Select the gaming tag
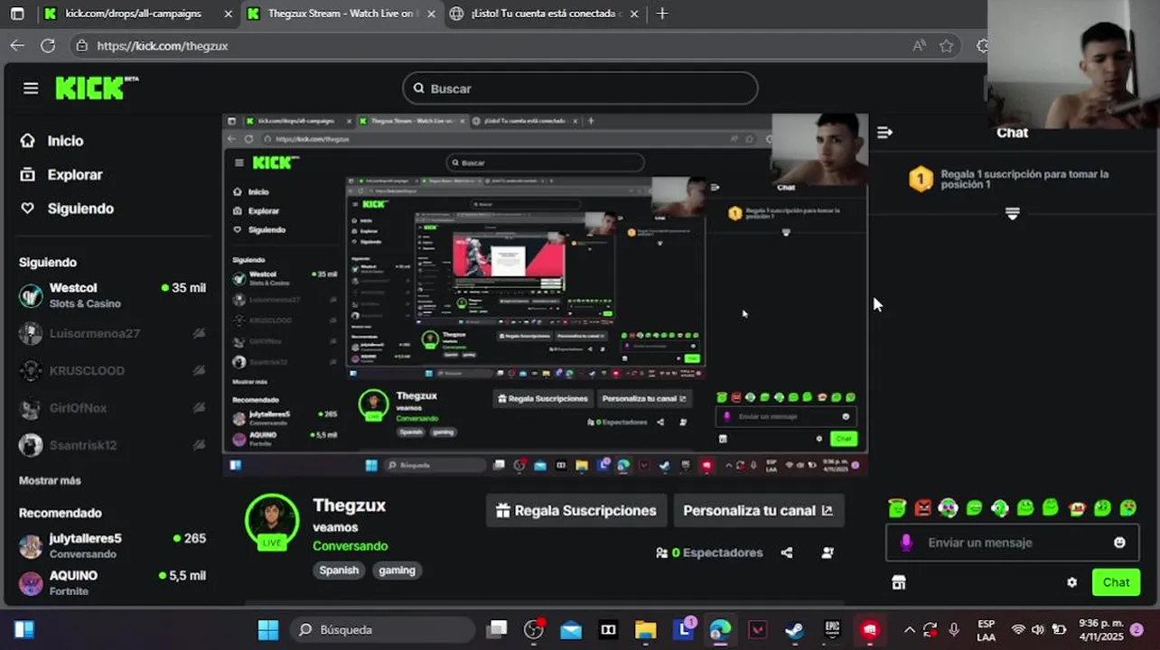Screen dimensions: 1160x650 tap(397, 571)
